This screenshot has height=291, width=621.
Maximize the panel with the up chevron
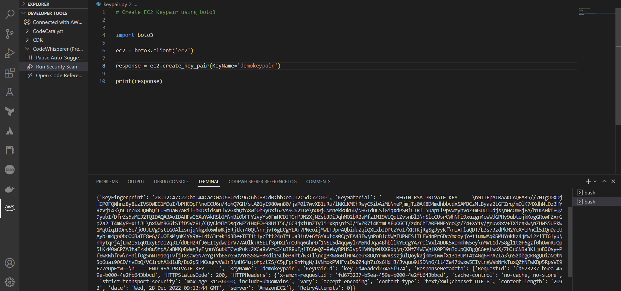(604, 181)
